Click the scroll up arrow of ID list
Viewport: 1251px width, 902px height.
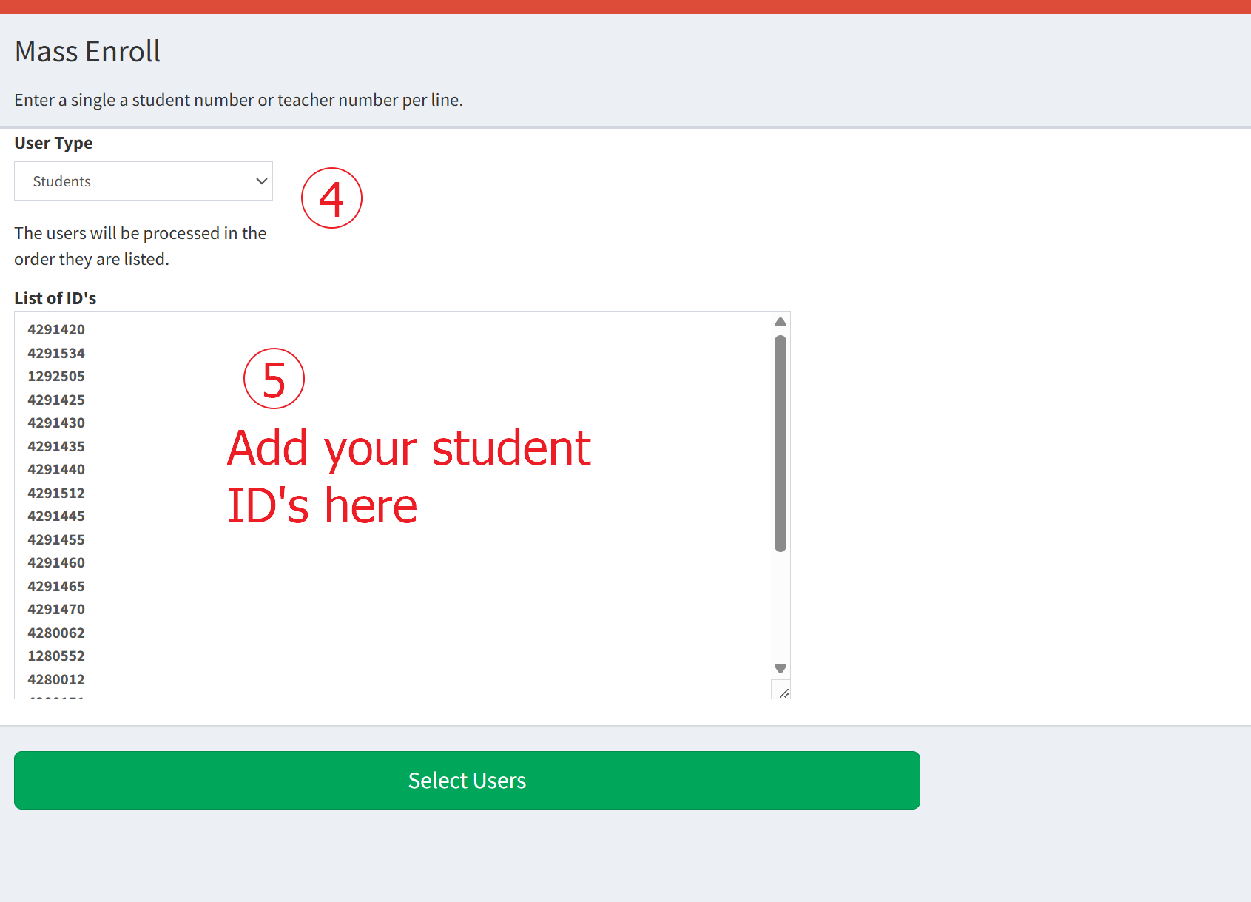780,322
